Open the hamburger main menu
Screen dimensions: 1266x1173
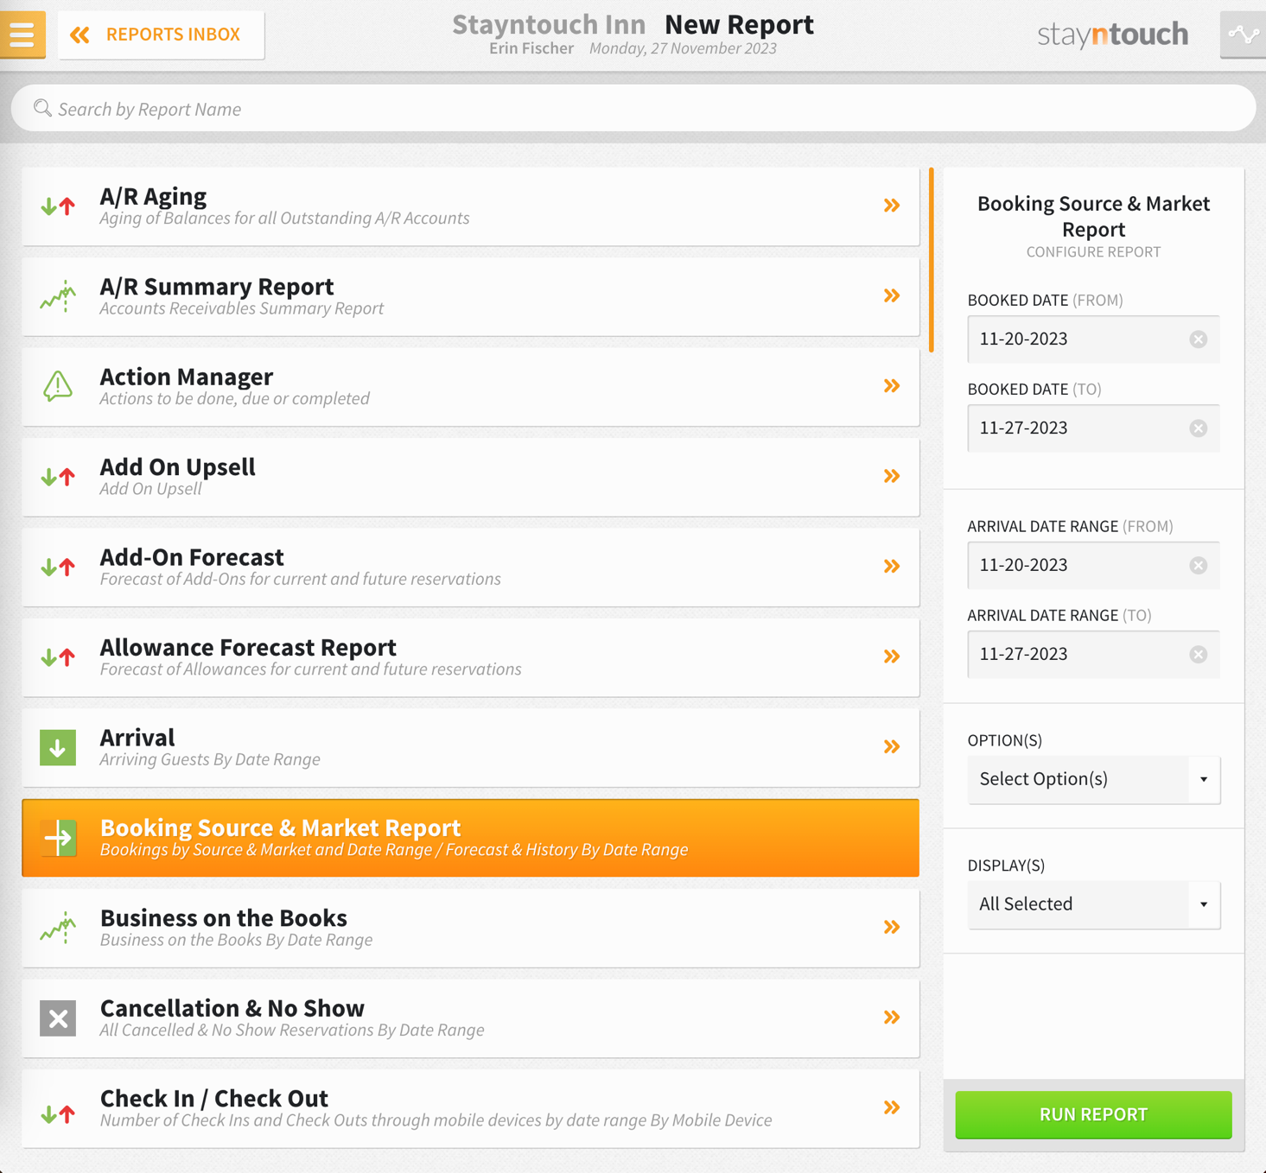(x=22, y=35)
